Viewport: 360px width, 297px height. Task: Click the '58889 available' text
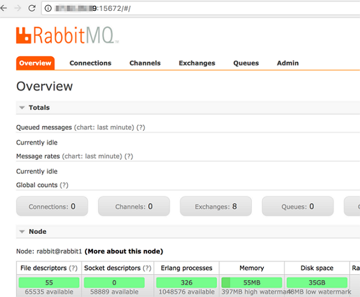click(114, 292)
